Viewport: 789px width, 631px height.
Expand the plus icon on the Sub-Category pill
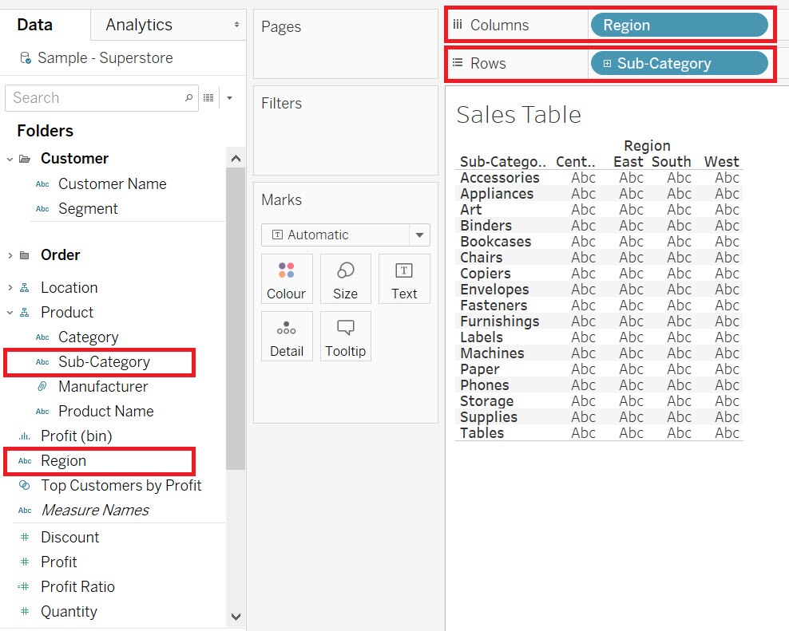pyautogui.click(x=607, y=63)
